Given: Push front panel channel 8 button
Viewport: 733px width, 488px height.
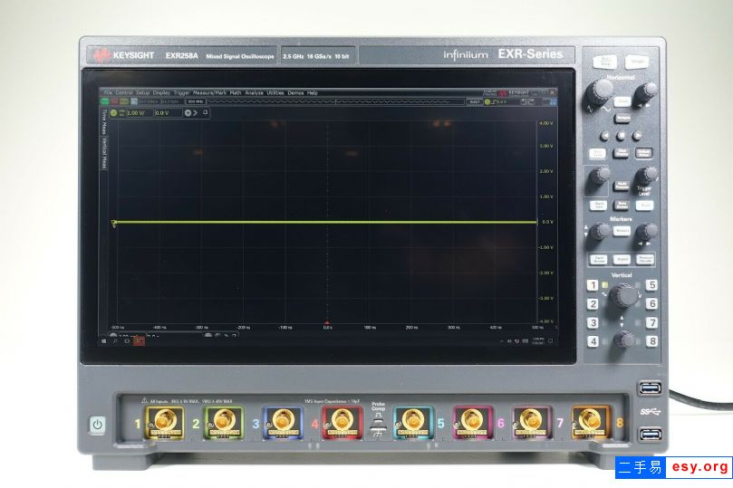Looking at the screenshot, I should tap(652, 341).
